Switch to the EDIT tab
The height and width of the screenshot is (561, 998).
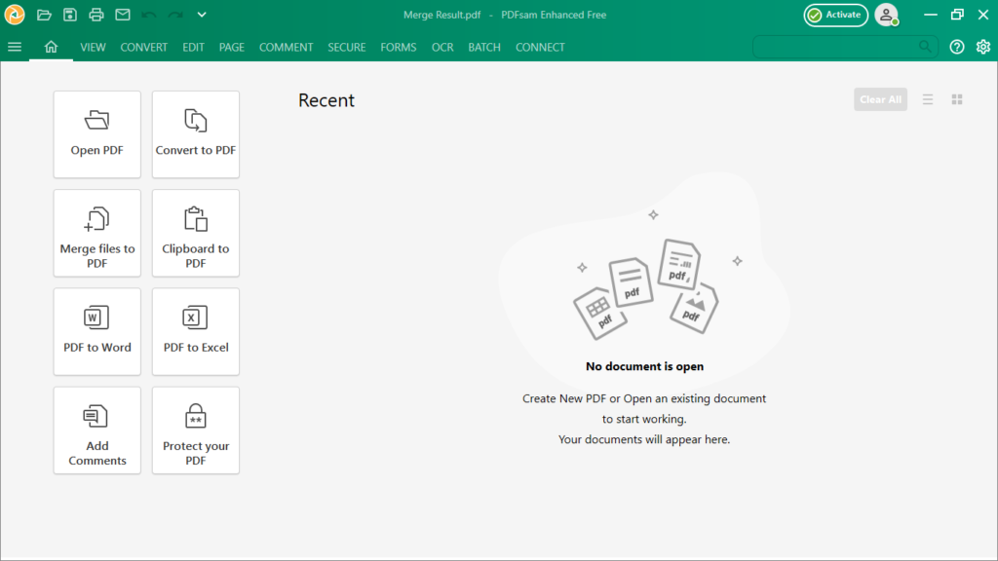194,47
